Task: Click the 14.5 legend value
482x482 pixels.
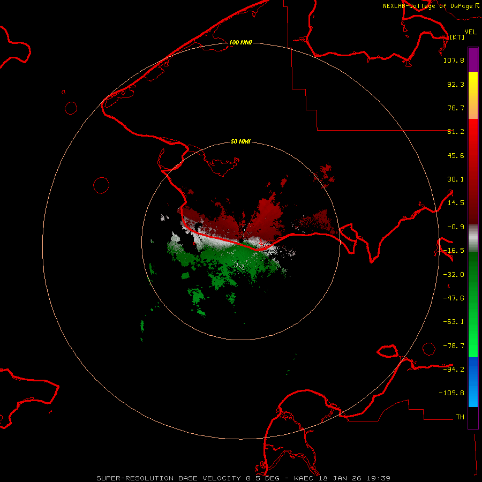Action: (456, 203)
